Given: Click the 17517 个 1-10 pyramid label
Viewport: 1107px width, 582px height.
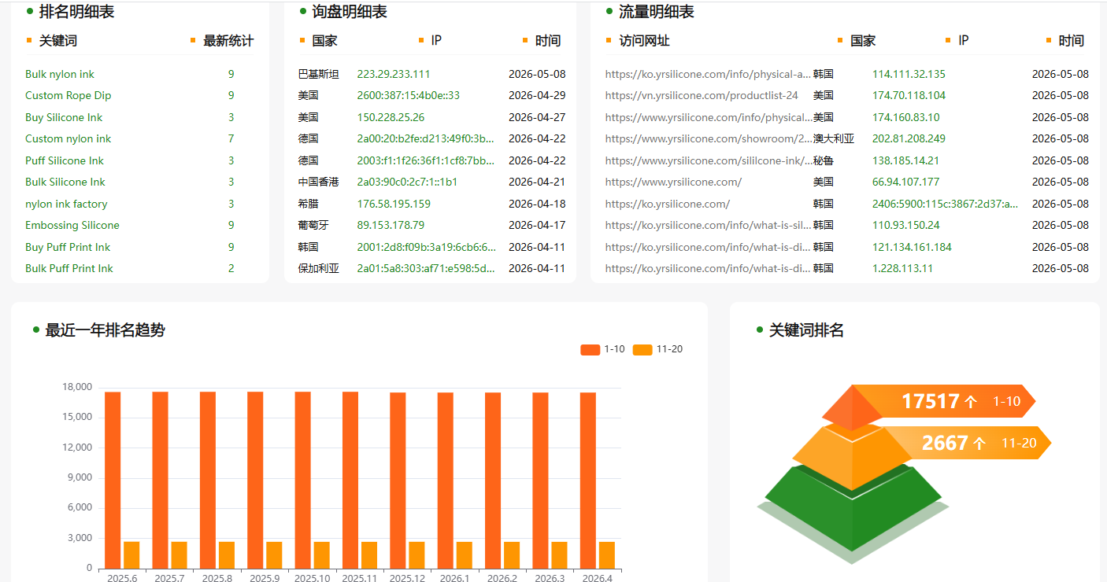Looking at the screenshot, I should click(961, 401).
